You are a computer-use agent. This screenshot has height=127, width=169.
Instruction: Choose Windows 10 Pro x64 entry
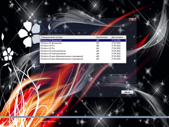[x=83, y=48]
